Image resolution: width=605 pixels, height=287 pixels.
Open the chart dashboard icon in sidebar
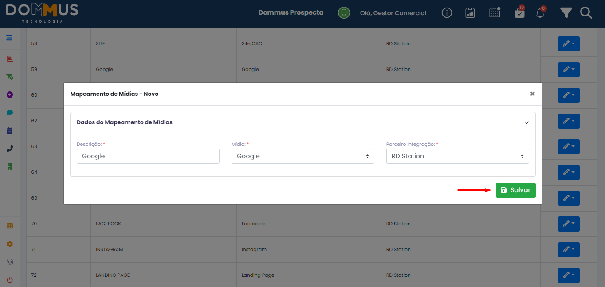point(10,59)
